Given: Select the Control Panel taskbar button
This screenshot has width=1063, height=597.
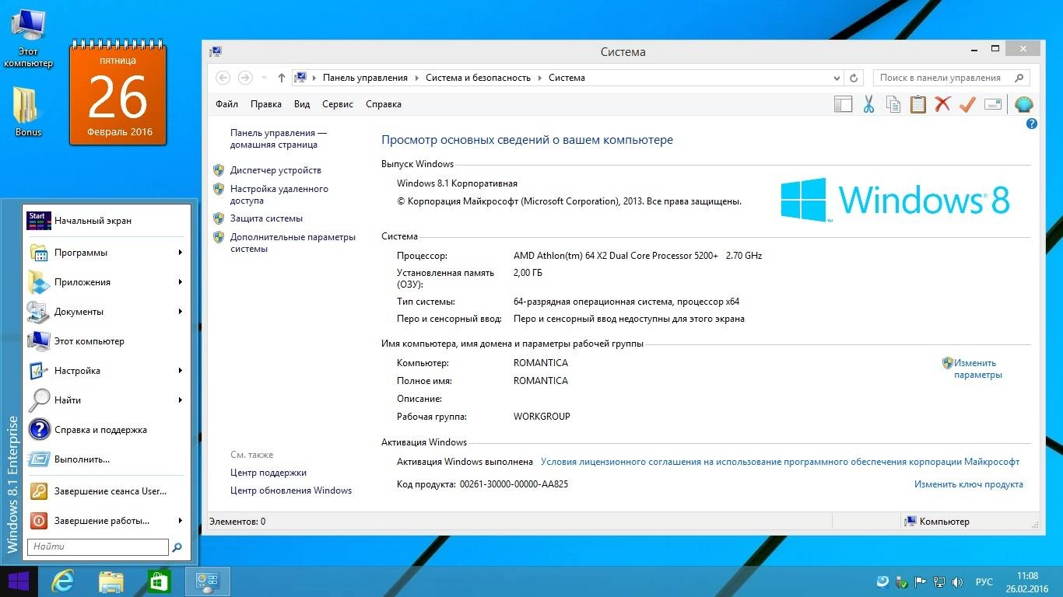Looking at the screenshot, I should point(208,581).
